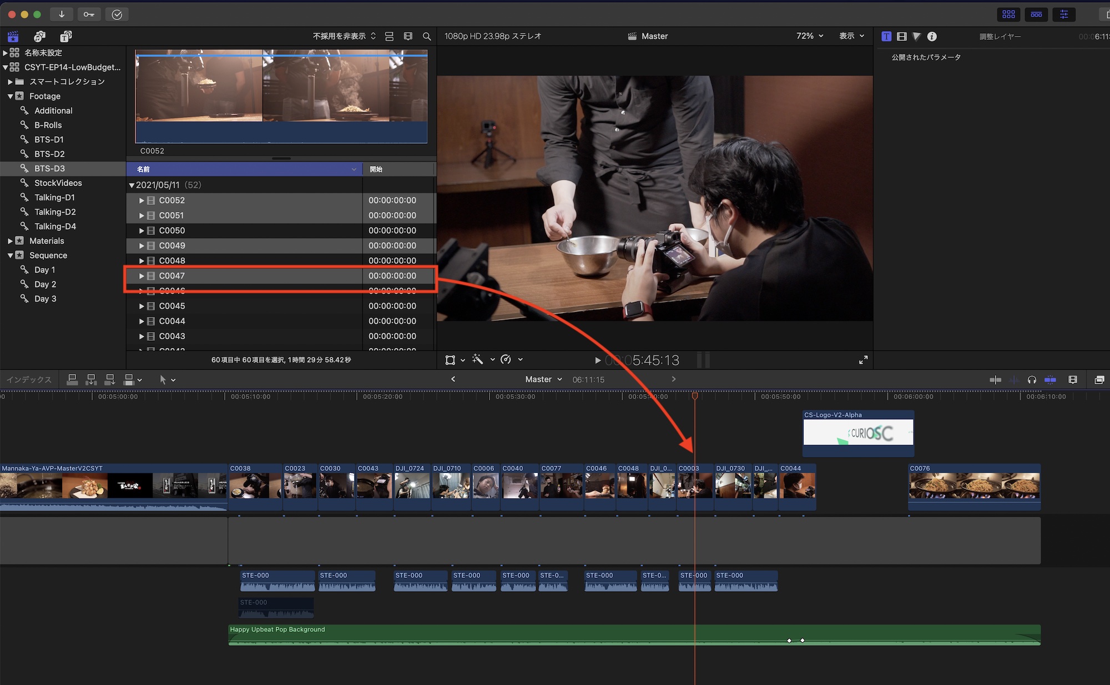Toggle snapping in the timeline
Image resolution: width=1110 pixels, height=685 pixels.
[1050, 380]
